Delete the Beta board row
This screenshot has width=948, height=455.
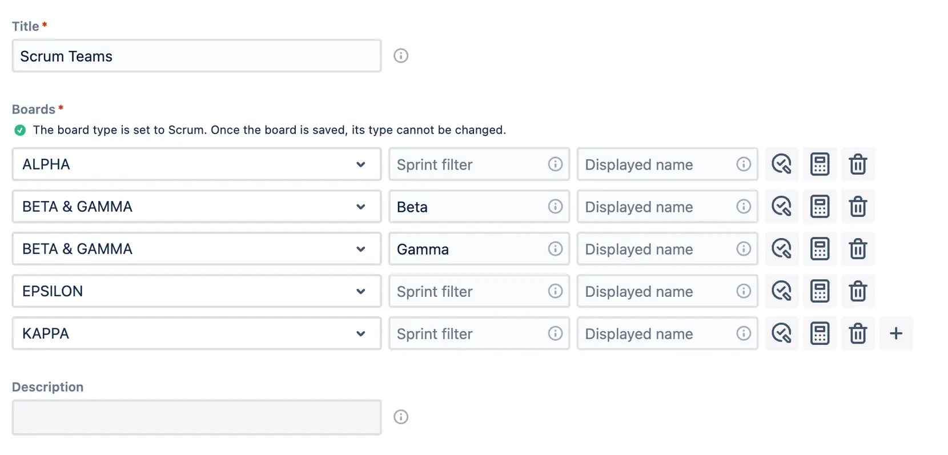pos(858,207)
